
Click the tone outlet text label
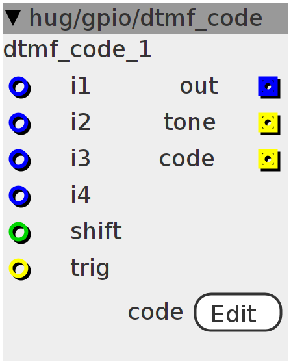coord(190,122)
